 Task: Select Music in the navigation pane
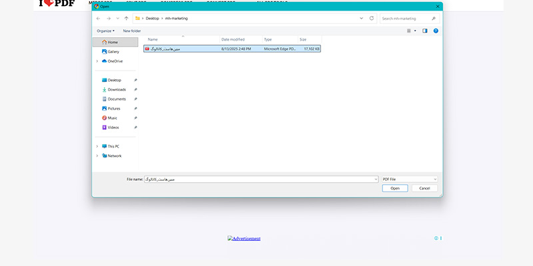(x=112, y=118)
